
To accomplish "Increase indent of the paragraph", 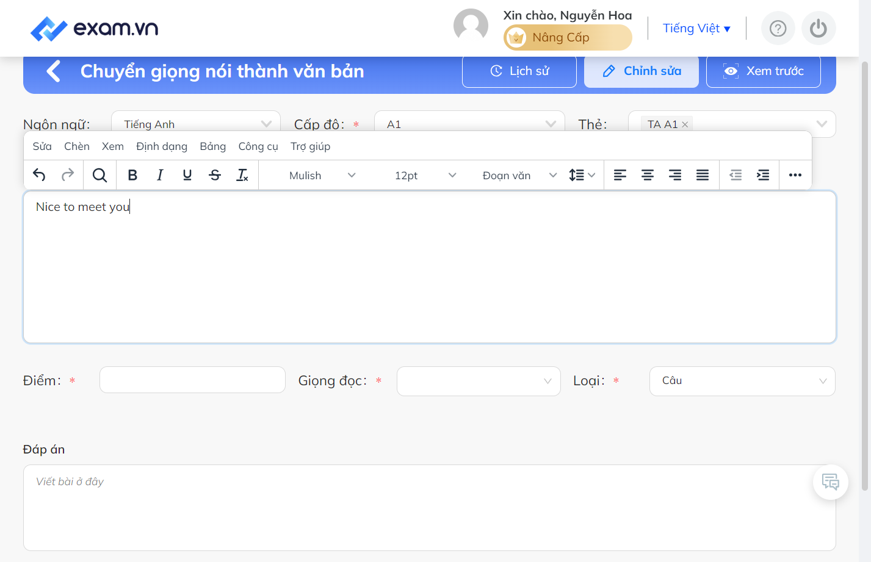I will point(763,175).
